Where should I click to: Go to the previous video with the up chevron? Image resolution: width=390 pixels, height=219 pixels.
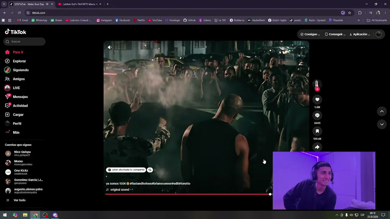(382, 111)
